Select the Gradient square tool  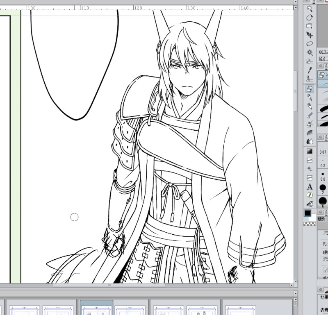click(310, 151)
